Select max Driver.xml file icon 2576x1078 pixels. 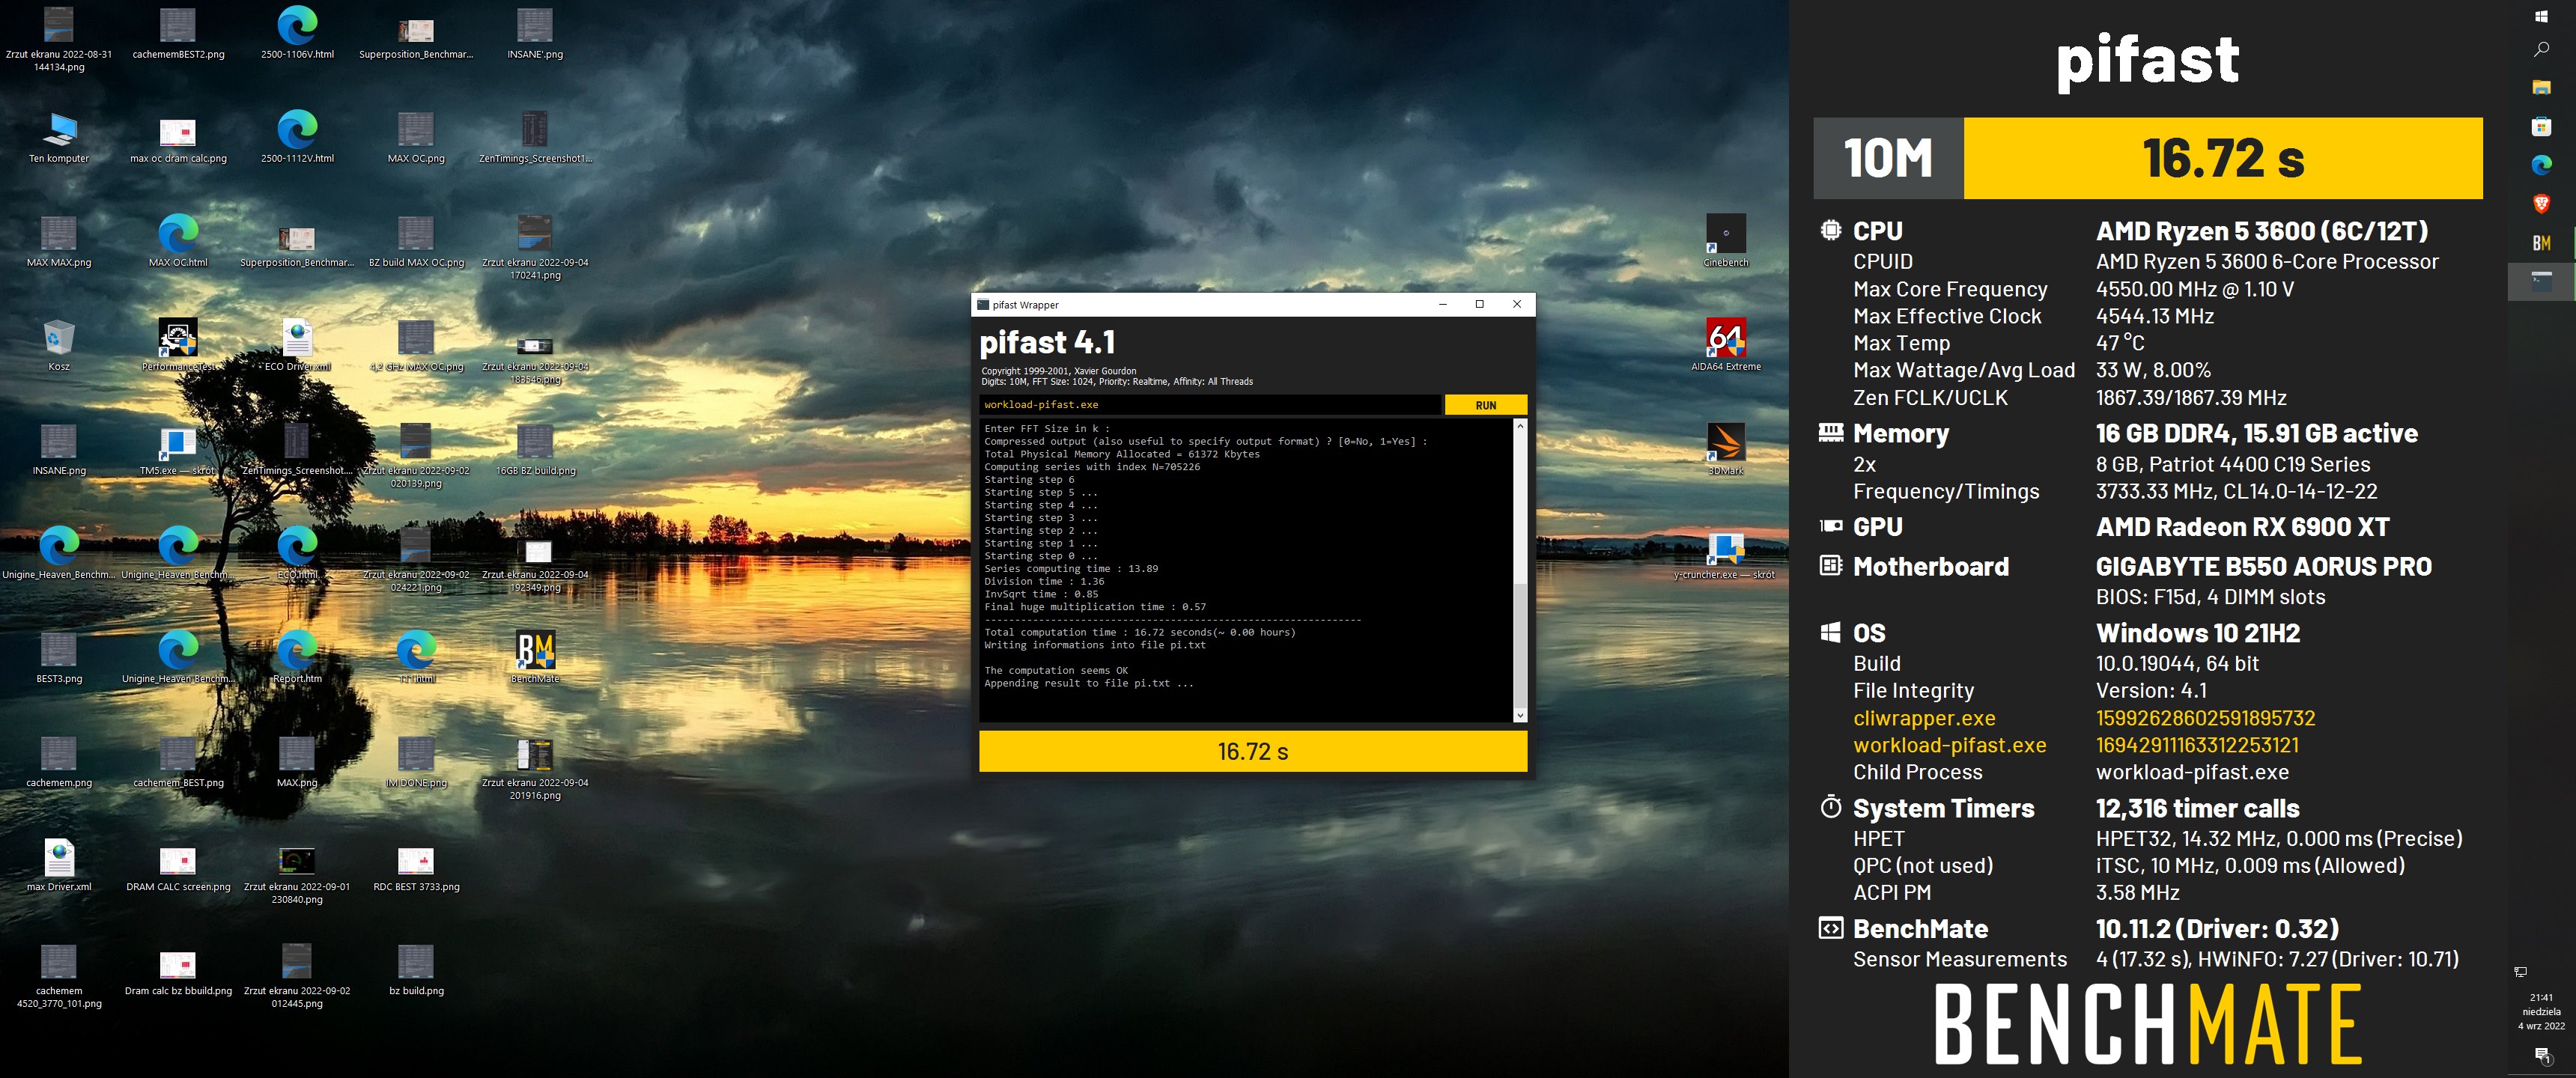tap(59, 865)
